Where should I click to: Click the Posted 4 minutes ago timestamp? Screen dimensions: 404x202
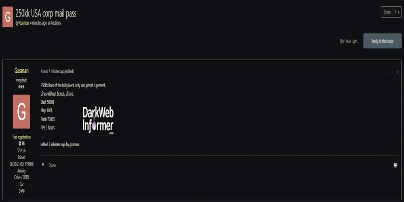[x=52, y=72]
